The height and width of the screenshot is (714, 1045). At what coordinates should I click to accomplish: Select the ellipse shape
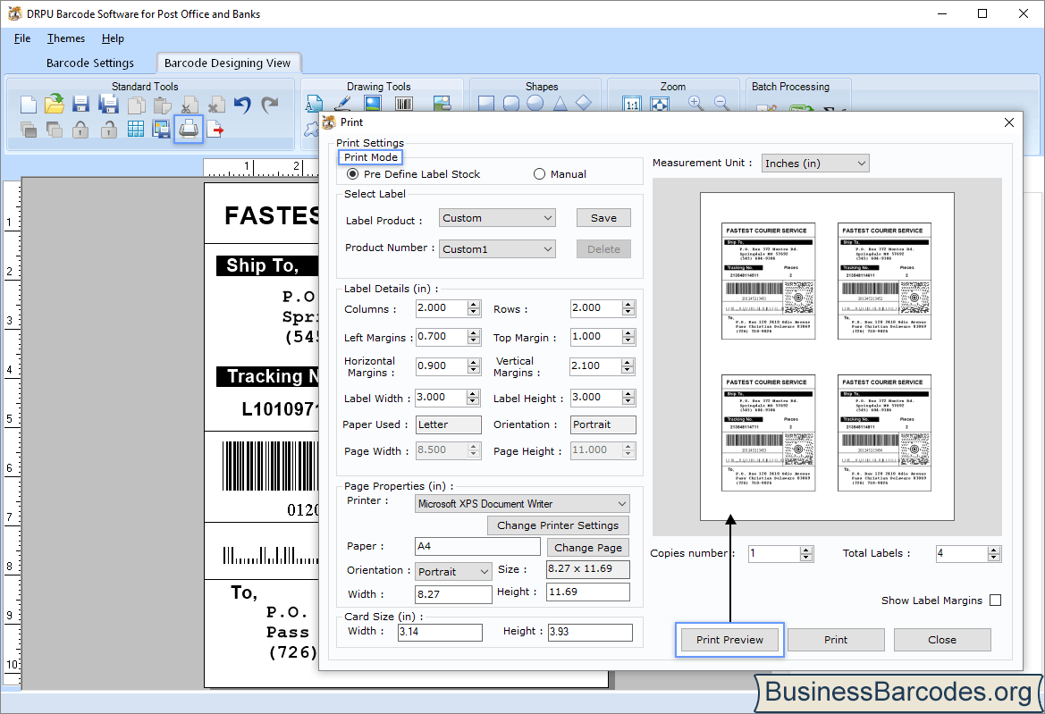point(535,104)
